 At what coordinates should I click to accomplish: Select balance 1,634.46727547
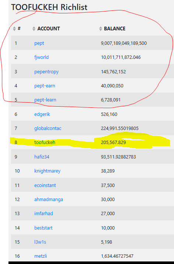pyautogui.click(x=117, y=256)
